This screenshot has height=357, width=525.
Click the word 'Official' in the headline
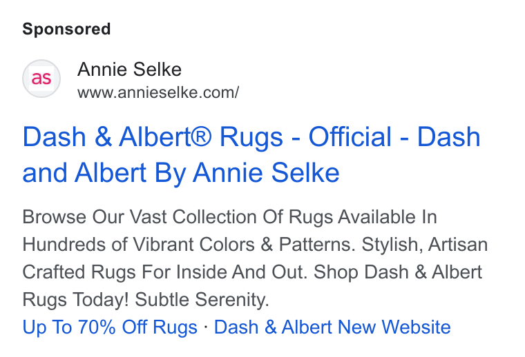point(350,136)
